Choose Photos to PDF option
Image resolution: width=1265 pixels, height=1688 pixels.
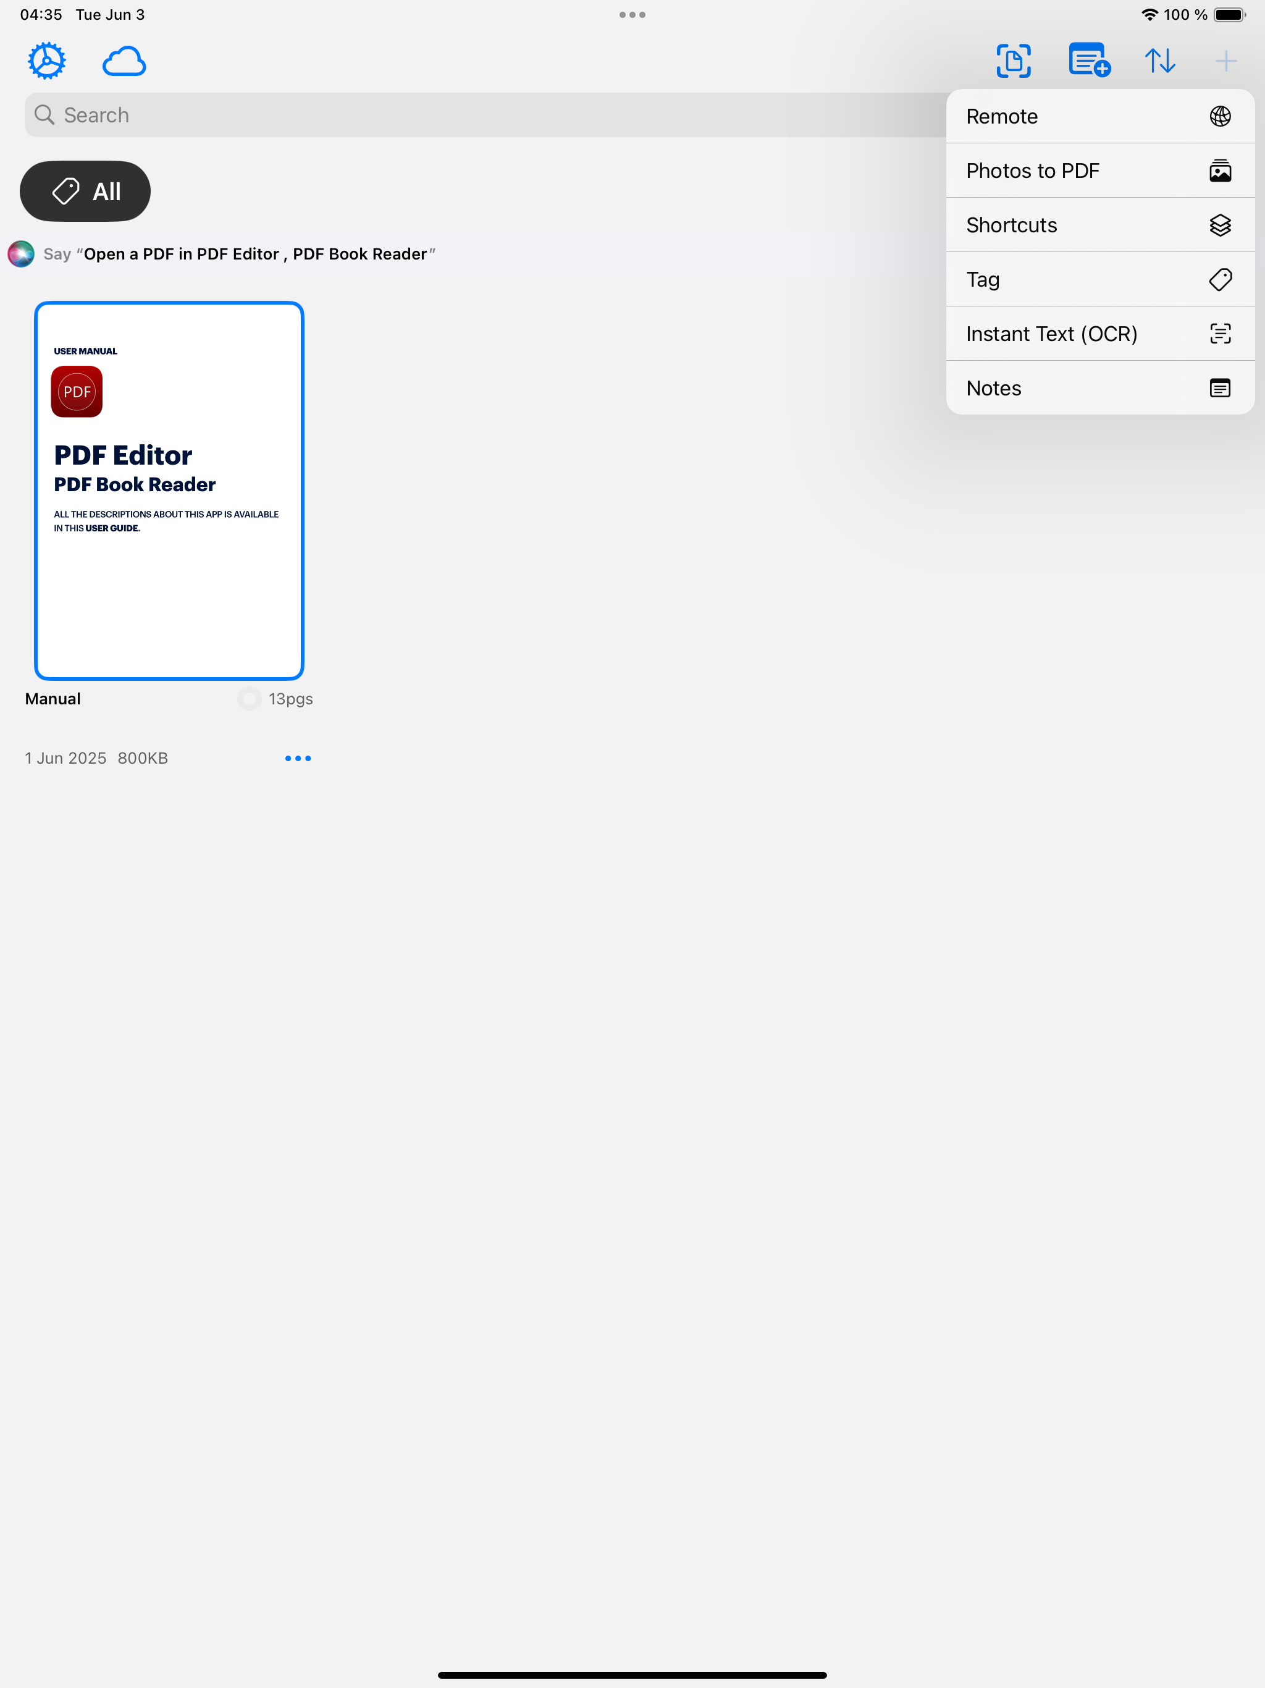pos(1100,170)
